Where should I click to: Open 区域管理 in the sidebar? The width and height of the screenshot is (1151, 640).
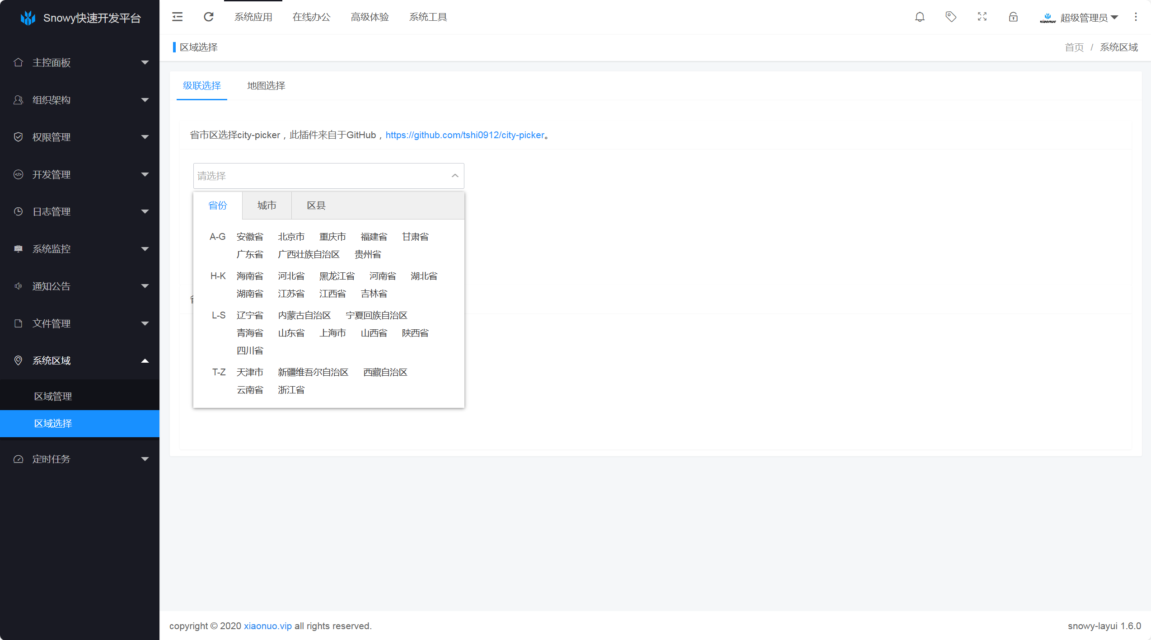point(53,396)
